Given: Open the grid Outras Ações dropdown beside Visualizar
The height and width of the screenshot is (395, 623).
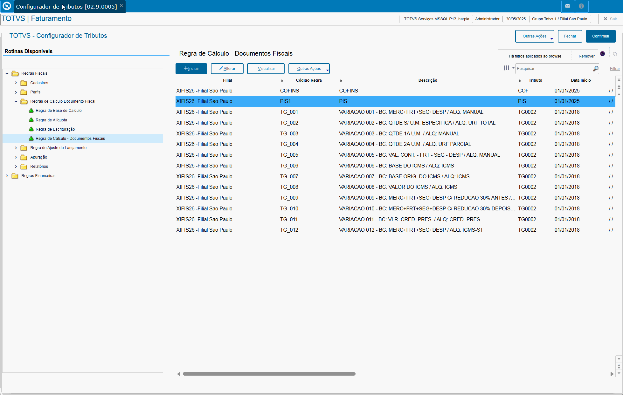Looking at the screenshot, I should [x=309, y=69].
